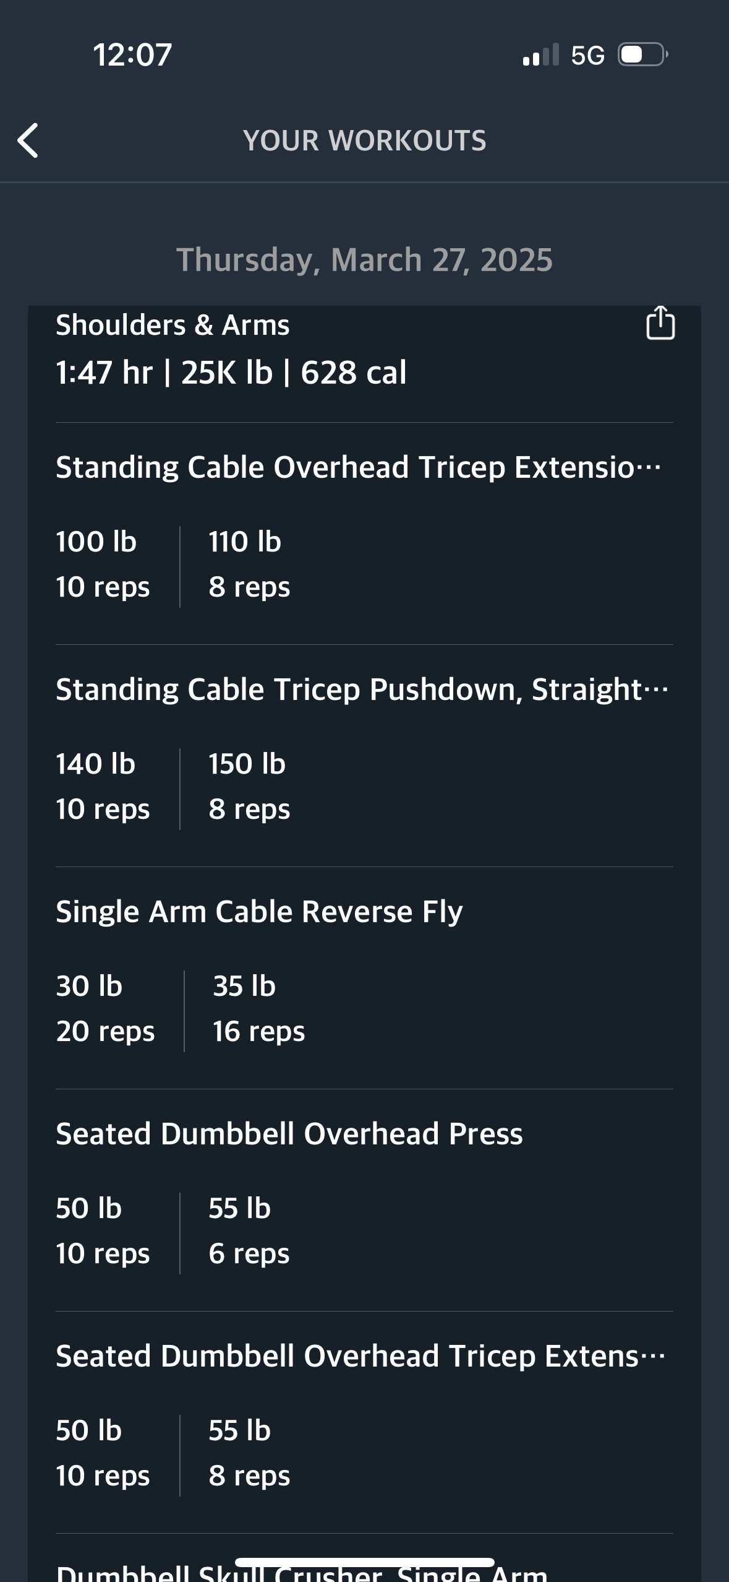Open Standing Cable Overhead Tricep Extension exercise
The image size is (729, 1582).
[359, 467]
